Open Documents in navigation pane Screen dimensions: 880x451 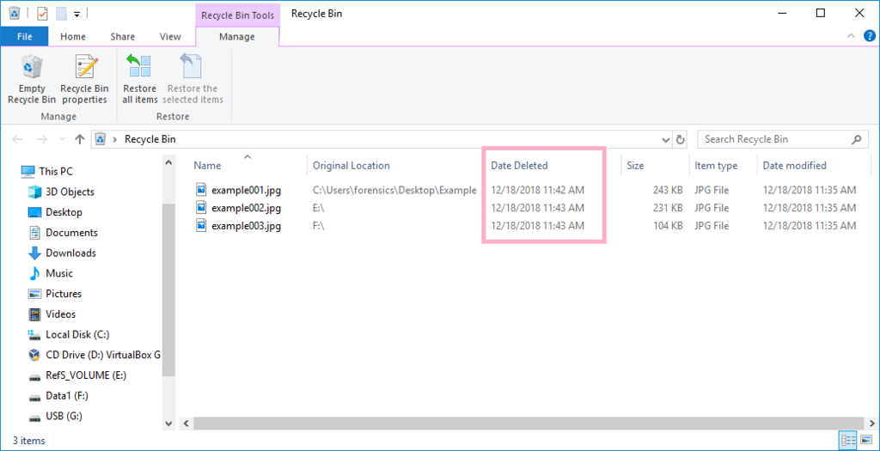click(x=63, y=232)
